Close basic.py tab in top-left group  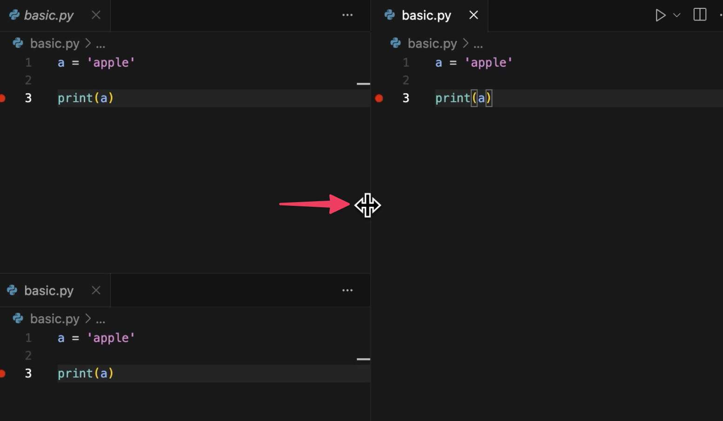click(96, 15)
